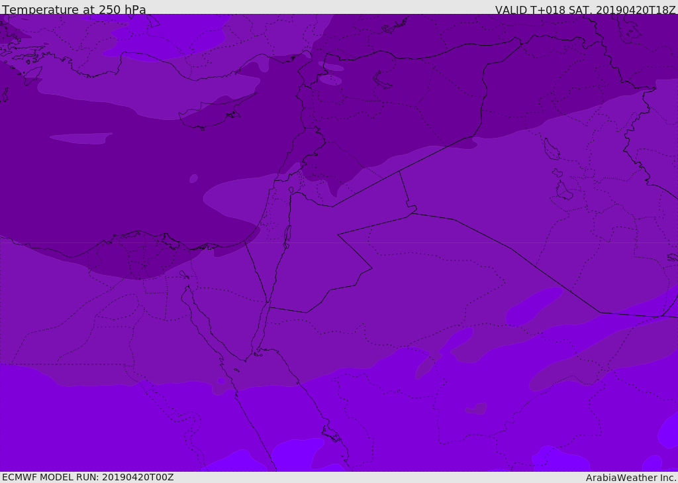Viewport: 678px width, 483px height.
Task: Select the 'VALID T+018 SAT. 20190420T18Z' label
Action: [585, 10]
